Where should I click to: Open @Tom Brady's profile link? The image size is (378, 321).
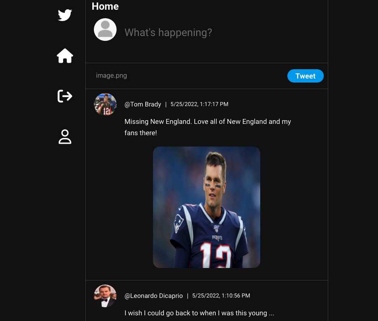click(x=142, y=104)
